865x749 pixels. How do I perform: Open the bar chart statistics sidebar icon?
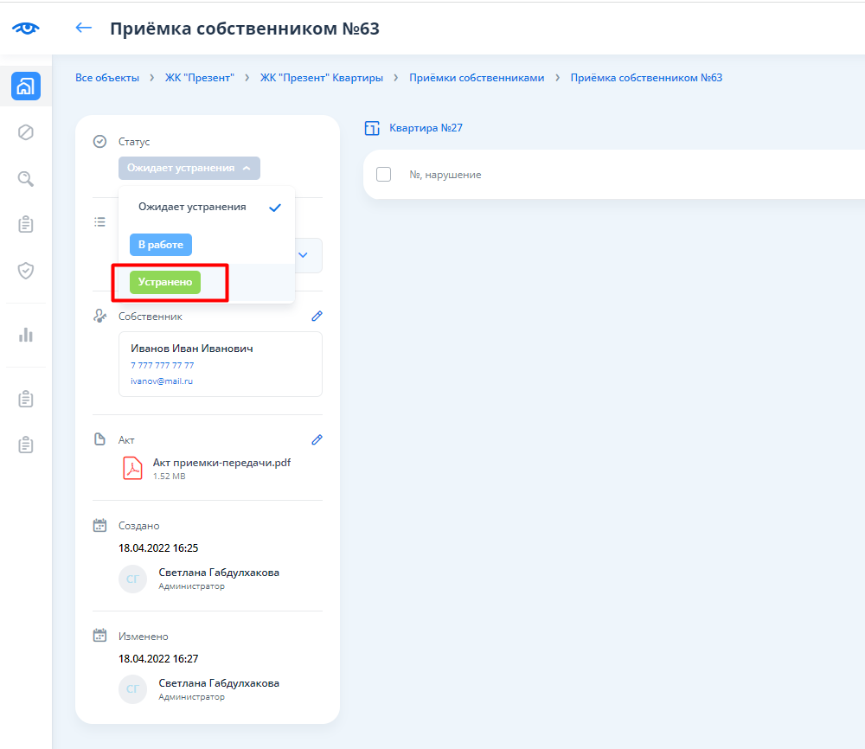(26, 335)
